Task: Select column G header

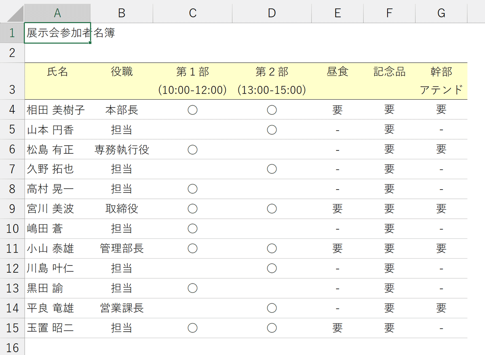Action: [441, 13]
